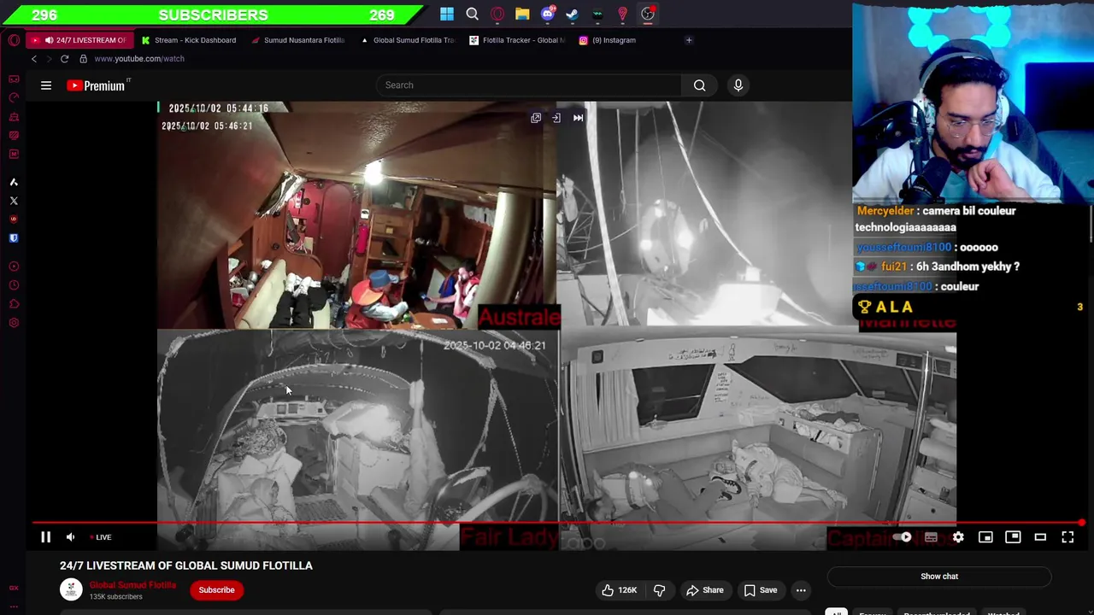1094x615 pixels.
Task: Open Extensions icon in Opera sidebar
Action: click(x=14, y=304)
